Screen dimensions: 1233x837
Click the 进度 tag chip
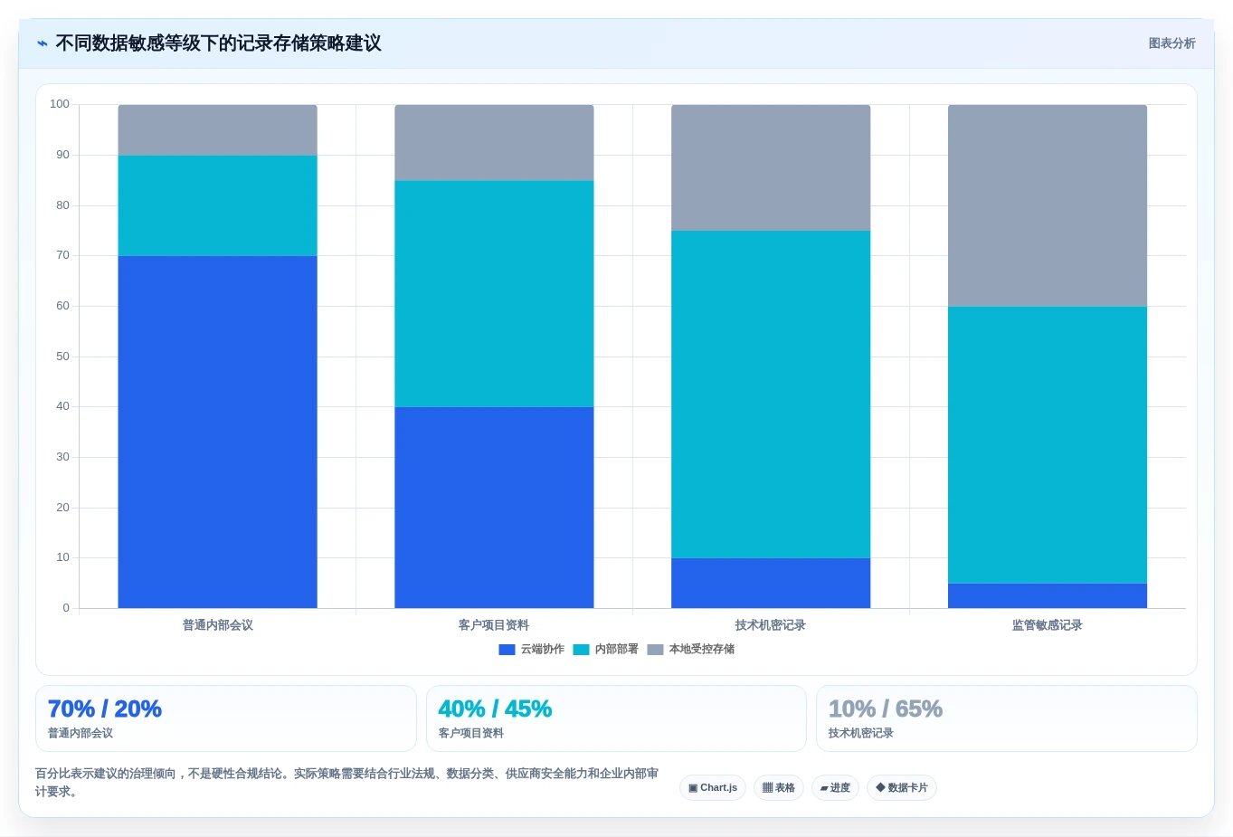pos(835,787)
